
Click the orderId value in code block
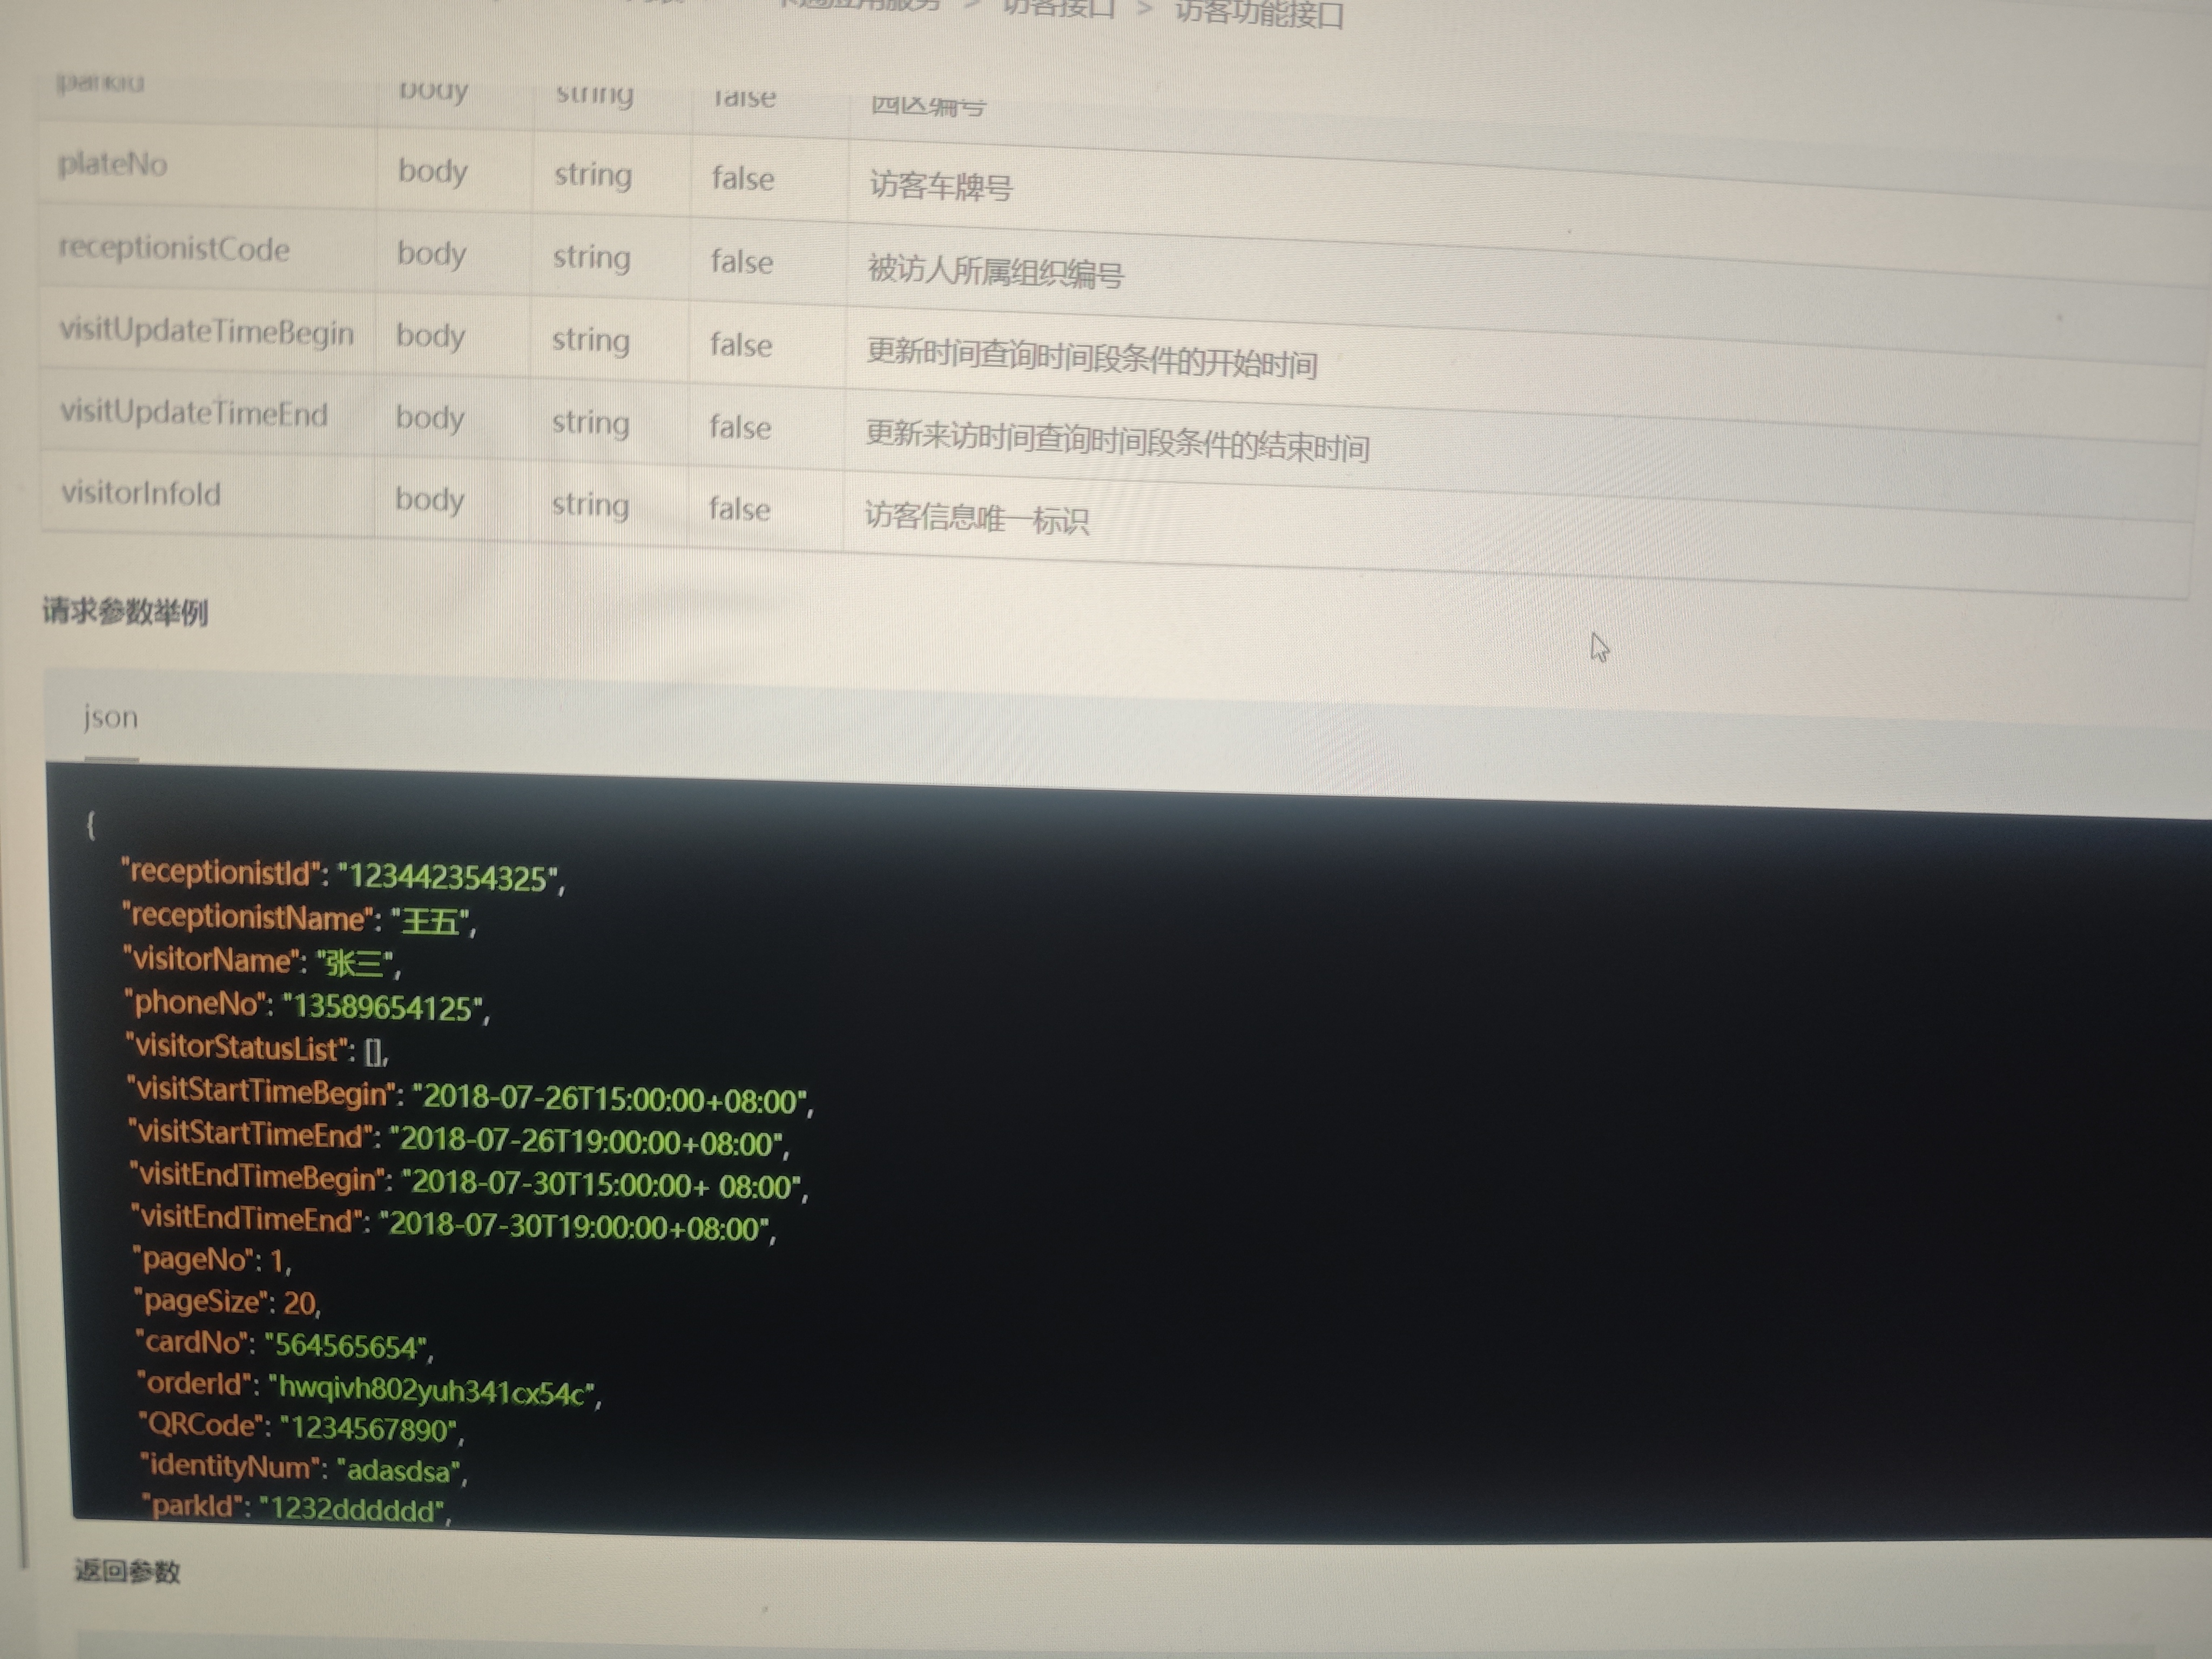pos(431,1390)
